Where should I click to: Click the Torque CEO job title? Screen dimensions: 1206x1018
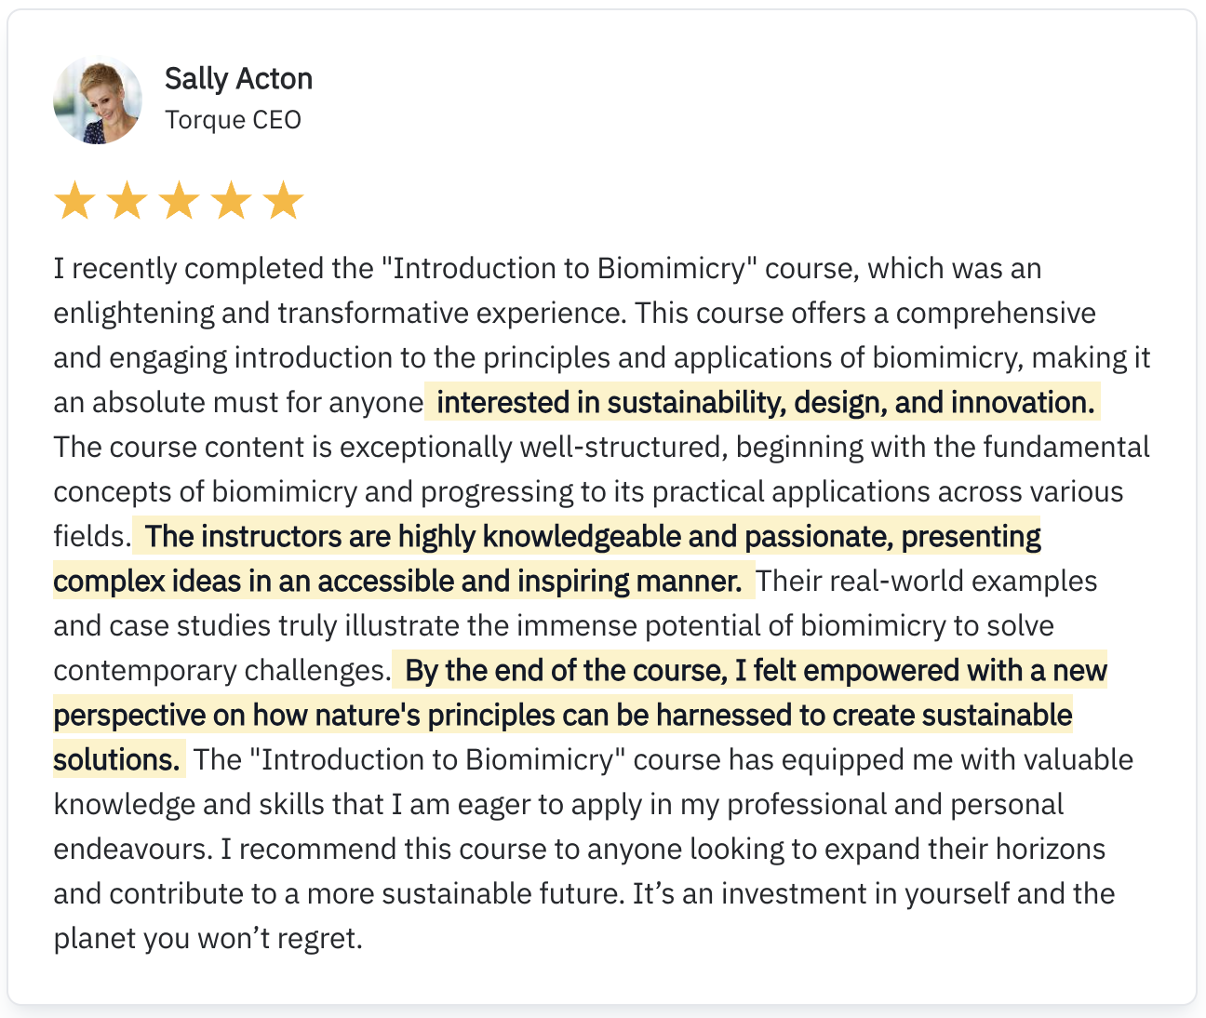coord(233,120)
